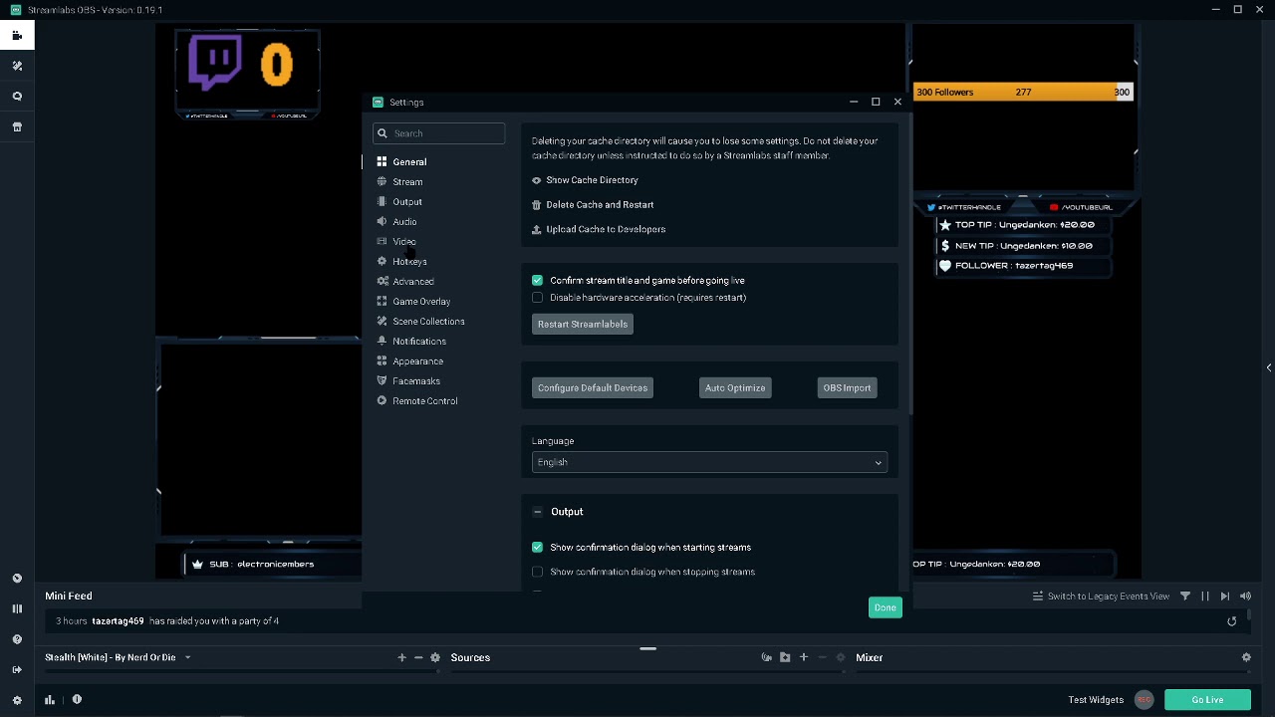Open the Editor view in the left sidebar
The width and height of the screenshot is (1275, 717).
17,35
